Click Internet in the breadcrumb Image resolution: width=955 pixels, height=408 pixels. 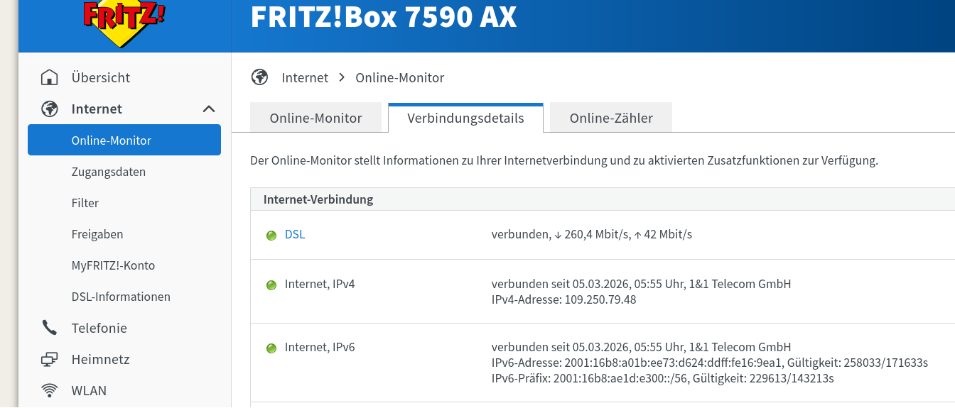(305, 77)
